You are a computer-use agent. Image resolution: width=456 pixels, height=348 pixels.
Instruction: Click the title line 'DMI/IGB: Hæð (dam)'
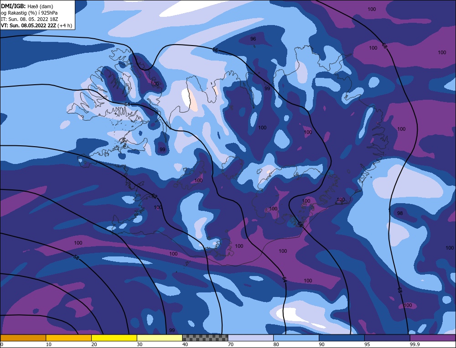click(x=27, y=6)
